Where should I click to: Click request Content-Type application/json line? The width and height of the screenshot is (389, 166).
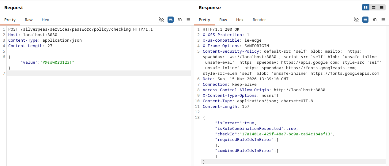coord(45,40)
